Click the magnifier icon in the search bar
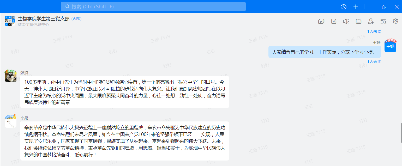 pyautogui.click(x=67, y=7)
